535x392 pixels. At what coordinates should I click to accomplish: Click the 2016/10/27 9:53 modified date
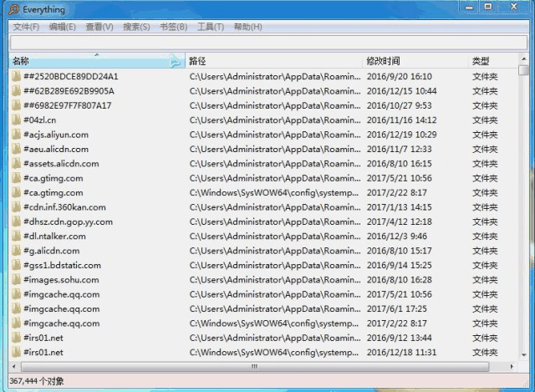point(400,105)
